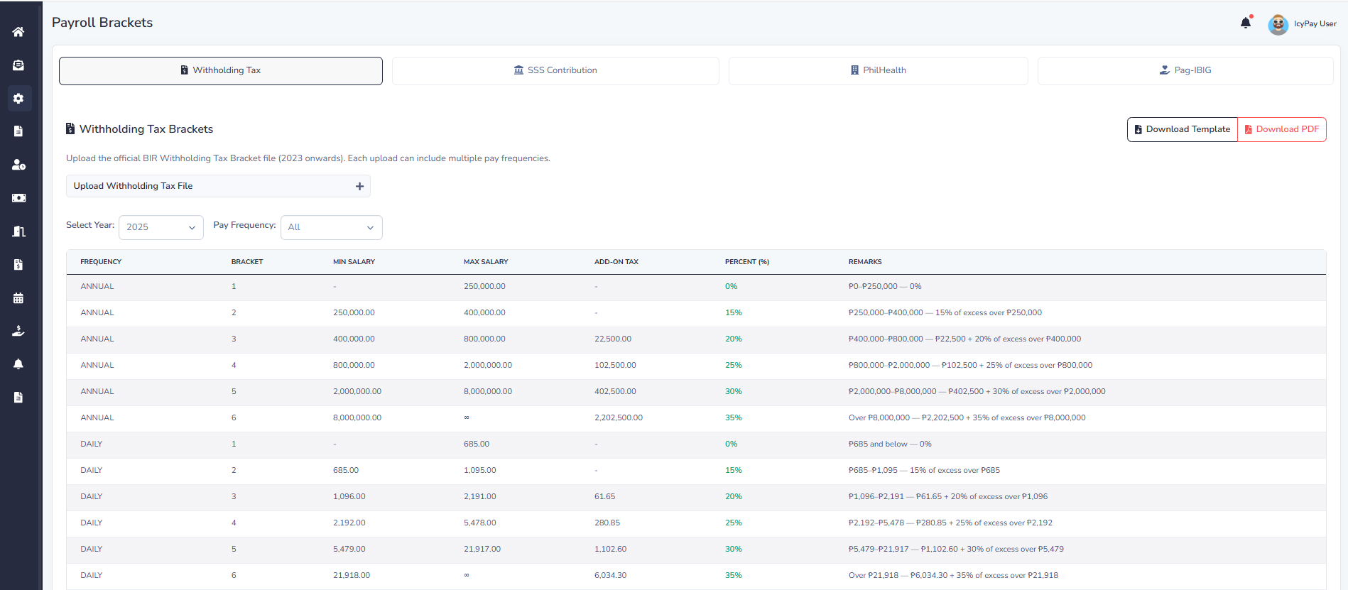Click the hand-user icon on Pag-IBIG tab
Screen dimensions: 1348x590
(1165, 70)
